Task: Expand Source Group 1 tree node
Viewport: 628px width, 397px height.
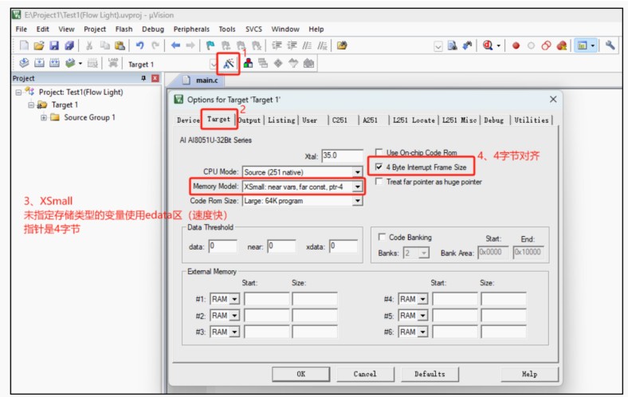Action: click(44, 117)
